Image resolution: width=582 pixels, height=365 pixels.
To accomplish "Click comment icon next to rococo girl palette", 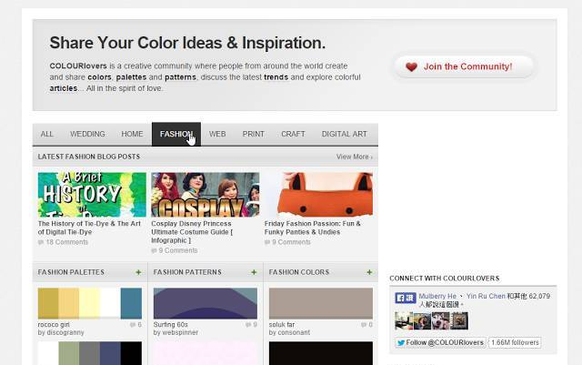I will coord(132,325).
